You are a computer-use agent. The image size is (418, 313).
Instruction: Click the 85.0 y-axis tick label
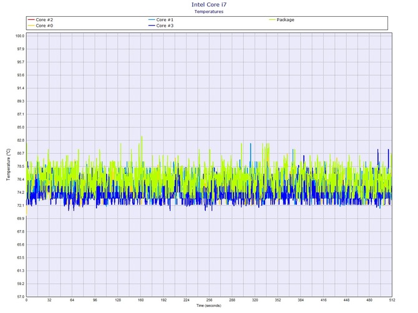click(21, 127)
